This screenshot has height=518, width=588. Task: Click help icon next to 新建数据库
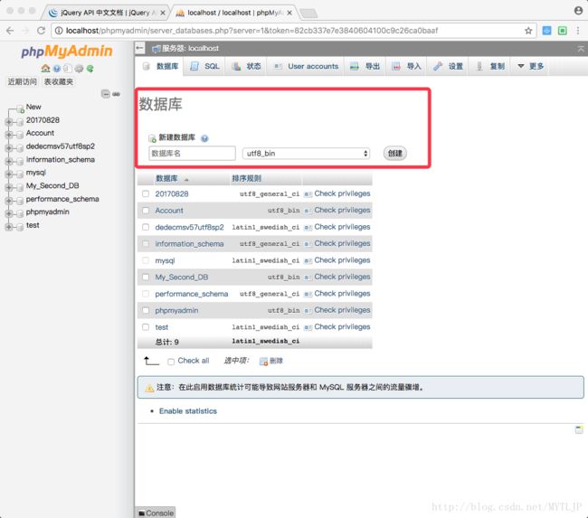[x=204, y=138]
